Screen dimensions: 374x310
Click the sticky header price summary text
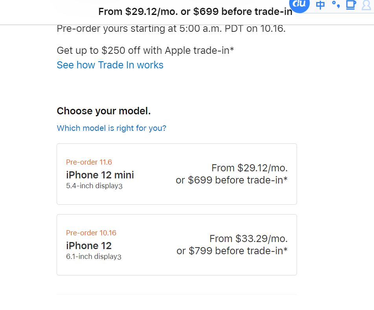(x=195, y=12)
